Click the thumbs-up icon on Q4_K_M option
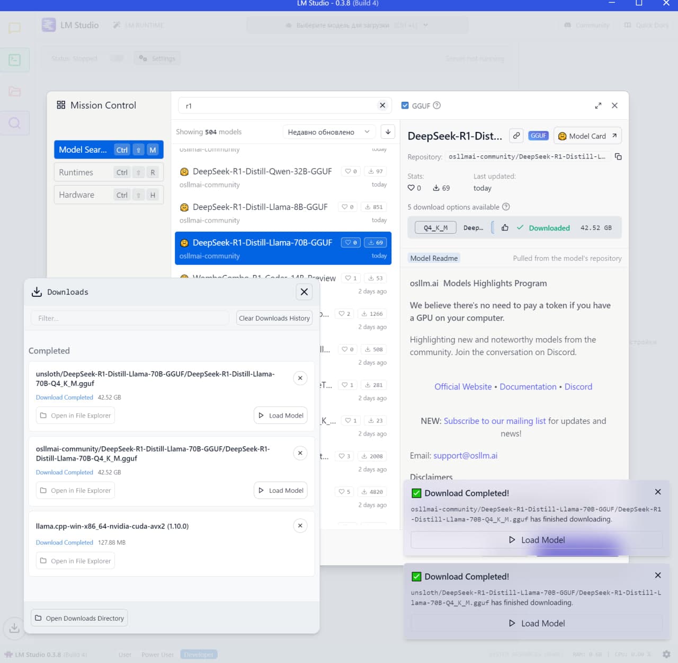 tap(505, 228)
